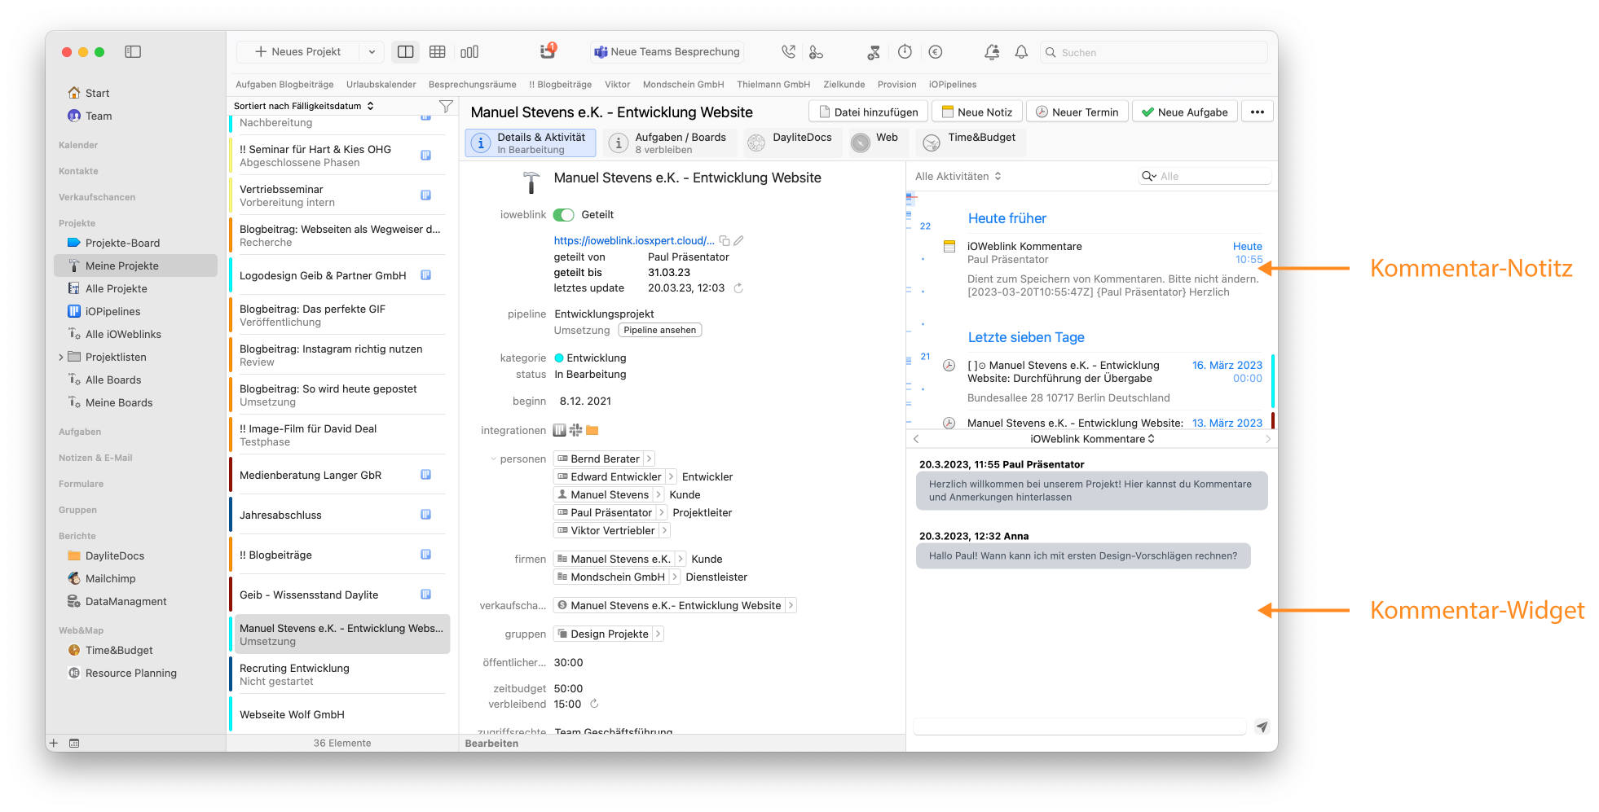Open the ioweblink.iosxpert.cloud URL link

click(x=634, y=241)
